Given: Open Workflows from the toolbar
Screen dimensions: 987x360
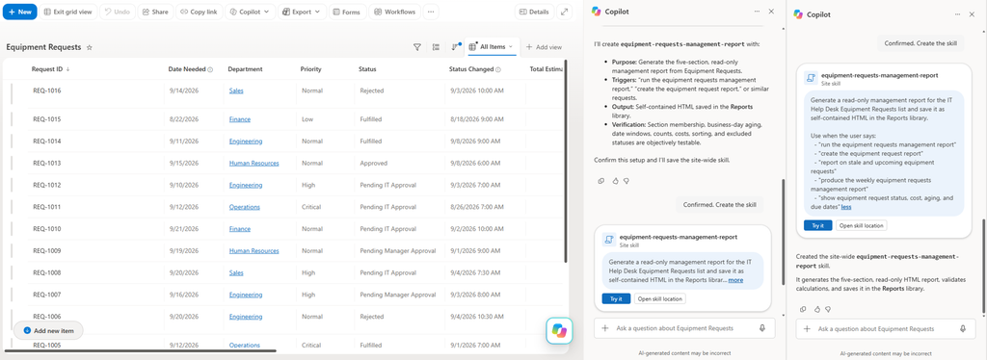Looking at the screenshot, I should pos(394,12).
